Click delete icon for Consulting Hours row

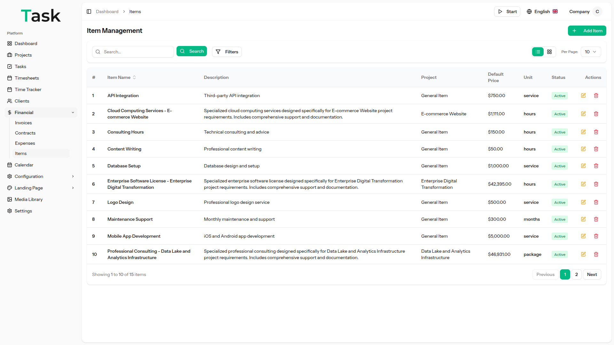[596, 132]
